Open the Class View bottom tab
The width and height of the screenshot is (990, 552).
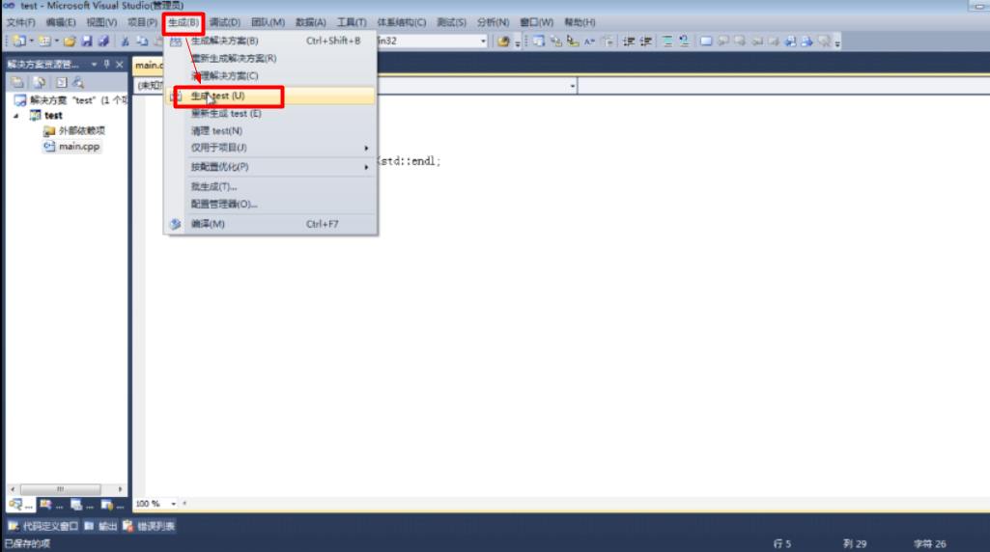[51, 505]
